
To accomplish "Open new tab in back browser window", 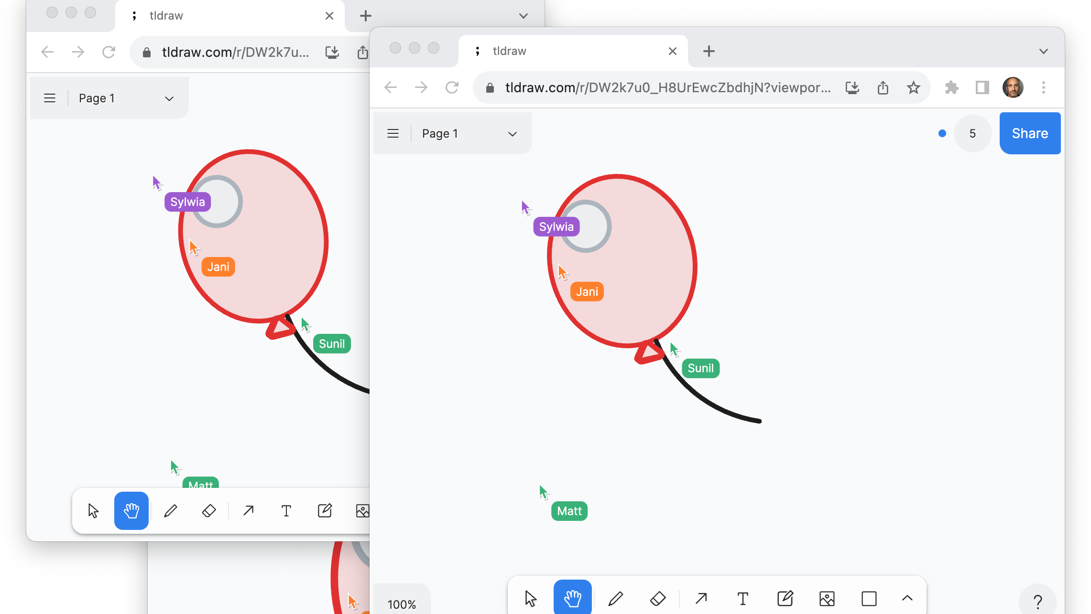I will (x=366, y=16).
